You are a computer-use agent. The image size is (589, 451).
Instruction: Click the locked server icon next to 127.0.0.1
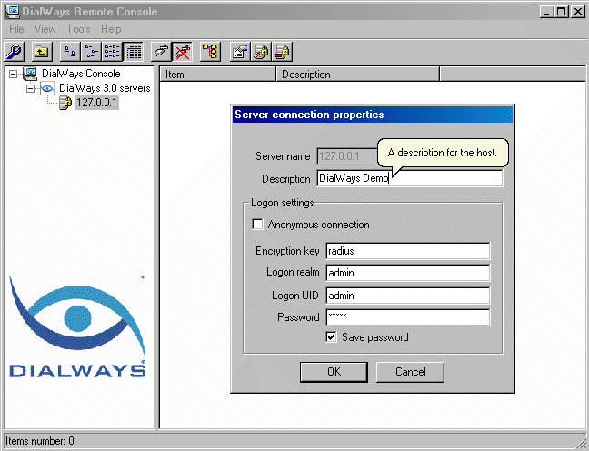pos(65,103)
